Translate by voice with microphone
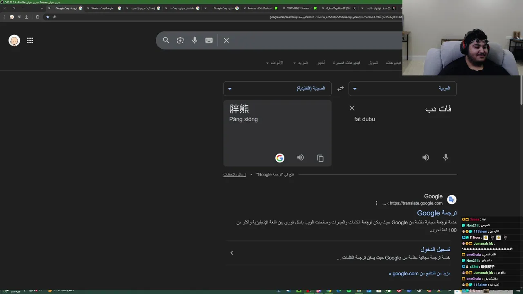523x294 pixels. [x=446, y=157]
